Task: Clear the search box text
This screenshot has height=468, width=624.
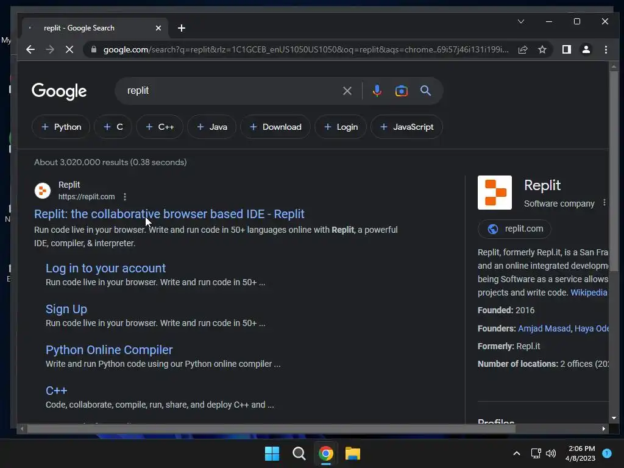Action: click(x=347, y=91)
